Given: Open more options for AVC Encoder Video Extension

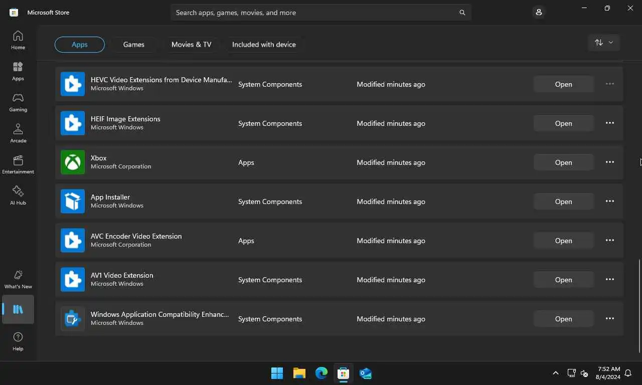Looking at the screenshot, I should pyautogui.click(x=610, y=240).
